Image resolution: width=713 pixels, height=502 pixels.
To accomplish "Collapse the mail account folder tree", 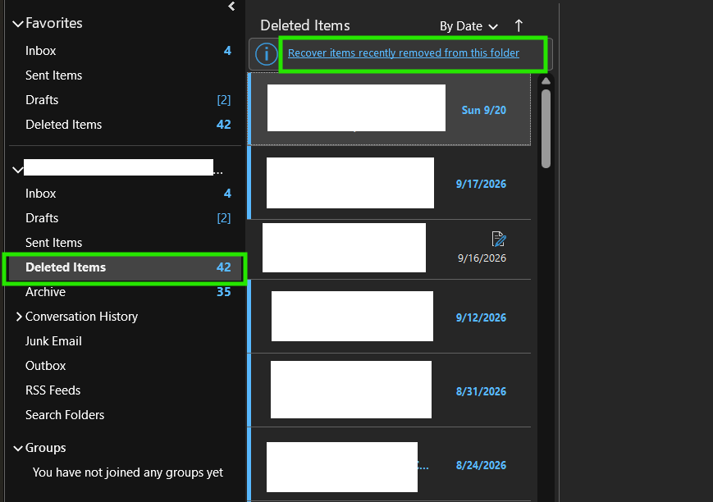I will (18, 170).
